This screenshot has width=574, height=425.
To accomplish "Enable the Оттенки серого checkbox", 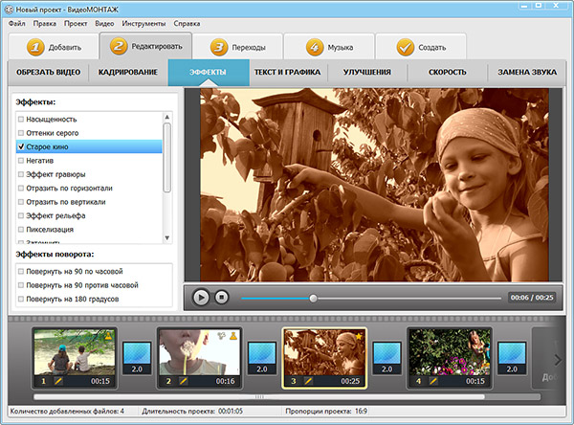I will coord(21,133).
